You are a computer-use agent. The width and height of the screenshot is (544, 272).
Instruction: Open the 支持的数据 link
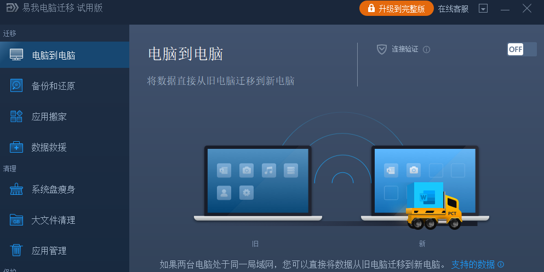coord(473,264)
